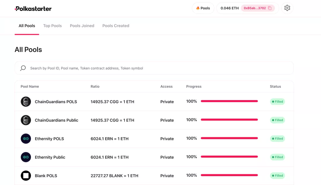Click Private access in ChainGuardians POLS row

tap(167, 102)
